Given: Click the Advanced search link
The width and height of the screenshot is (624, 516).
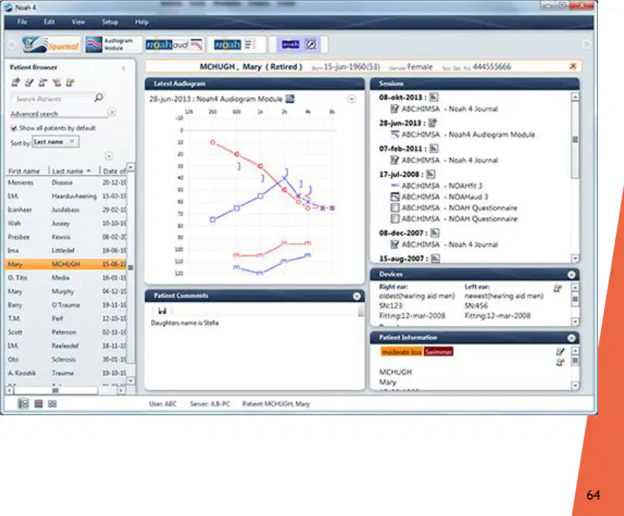Looking at the screenshot, I should (34, 114).
